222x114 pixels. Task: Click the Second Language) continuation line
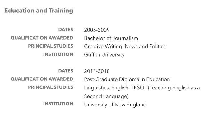click(106, 96)
